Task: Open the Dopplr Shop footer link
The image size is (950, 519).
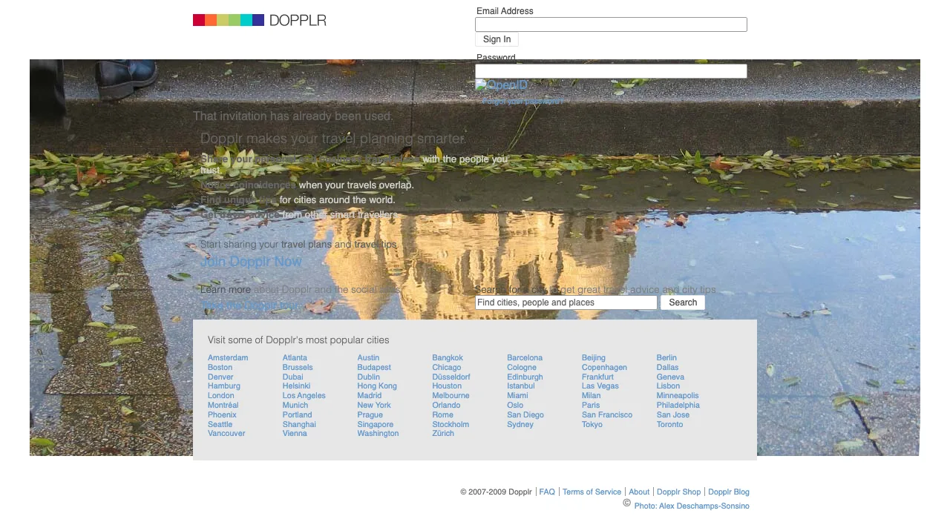Action: pyautogui.click(x=678, y=492)
